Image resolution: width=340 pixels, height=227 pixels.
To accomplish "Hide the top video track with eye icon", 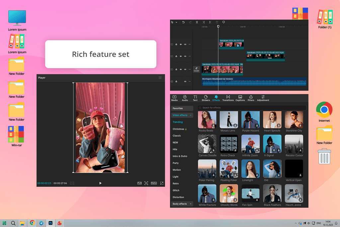I will pyautogui.click(x=181, y=44).
